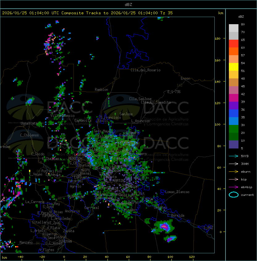Select the light blue swatch between 35 and 30

click(234, 121)
